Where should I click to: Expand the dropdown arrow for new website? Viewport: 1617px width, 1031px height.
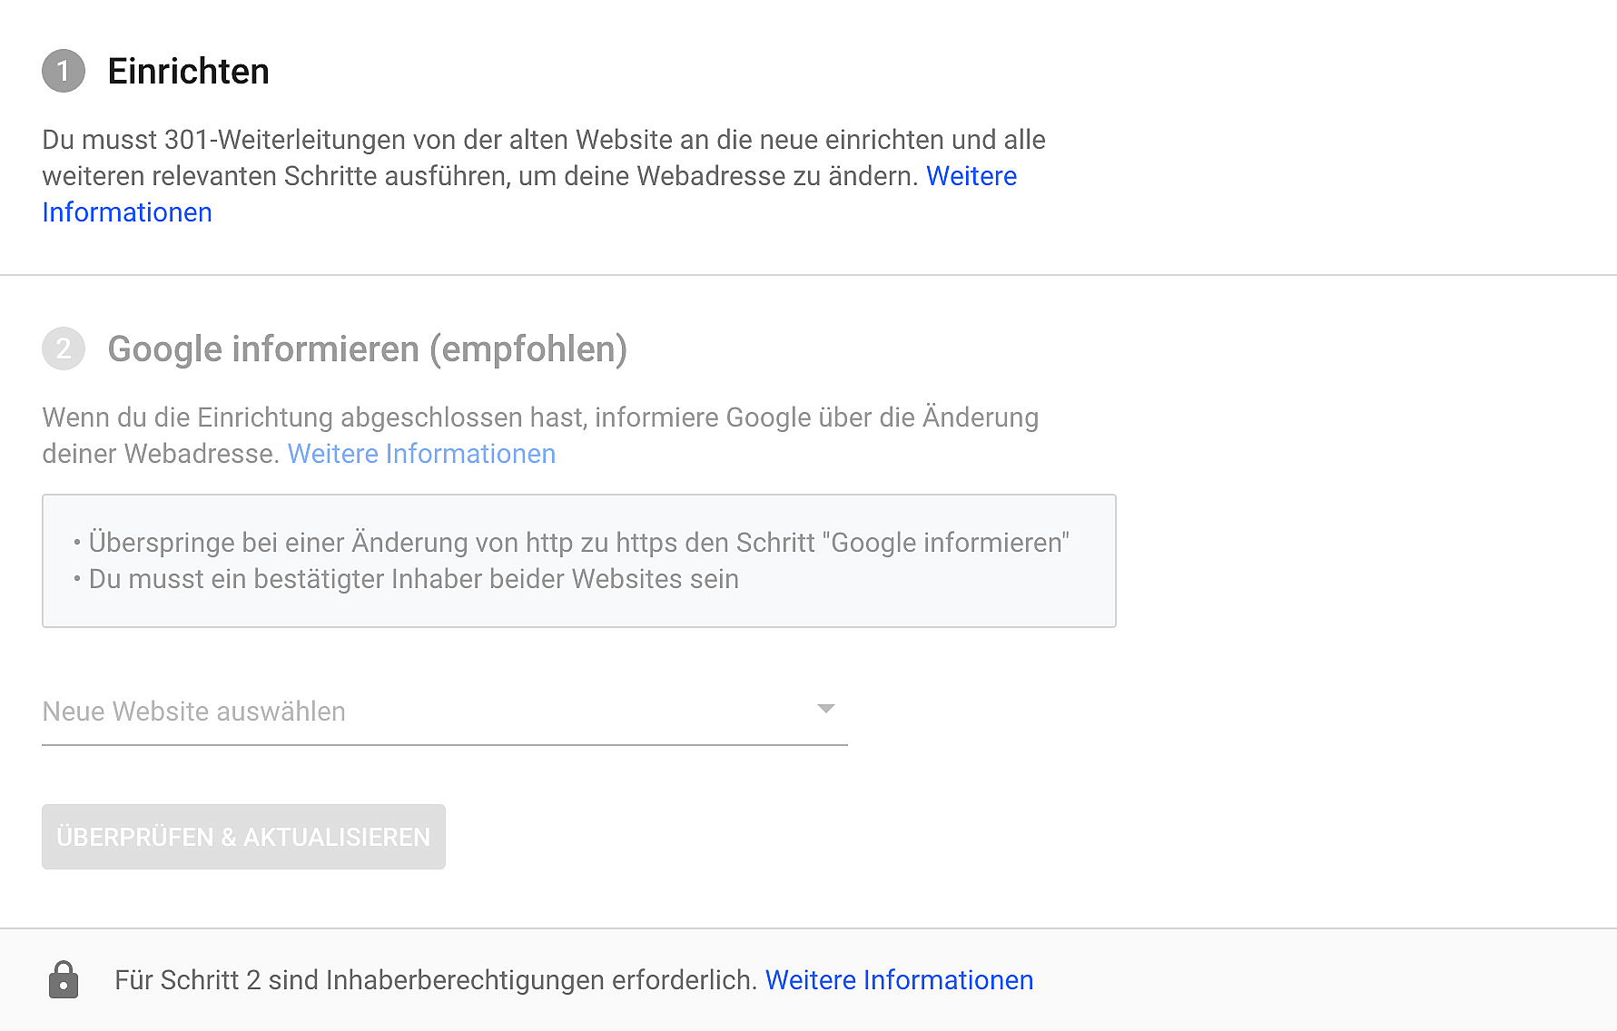[825, 709]
